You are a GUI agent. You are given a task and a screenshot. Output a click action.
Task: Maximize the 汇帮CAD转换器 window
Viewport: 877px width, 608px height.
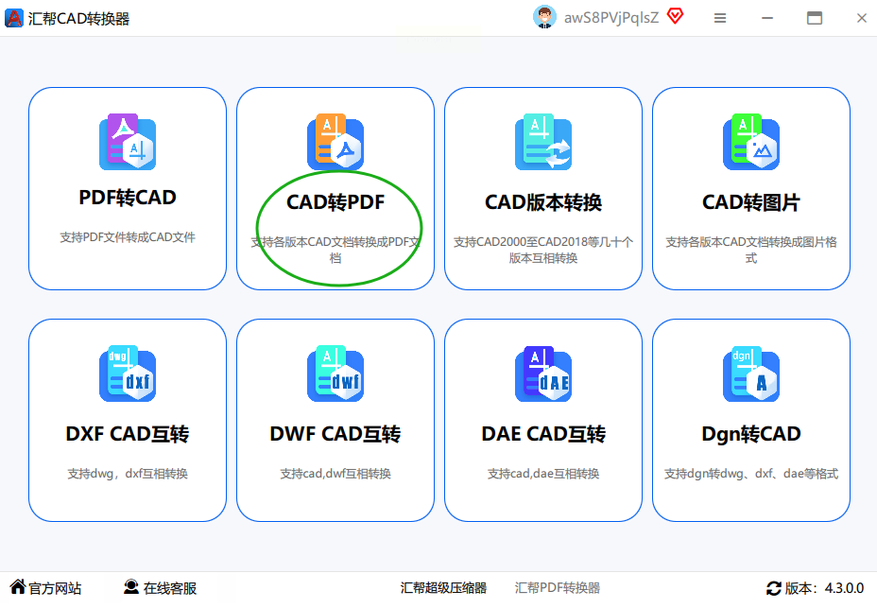coord(815,19)
